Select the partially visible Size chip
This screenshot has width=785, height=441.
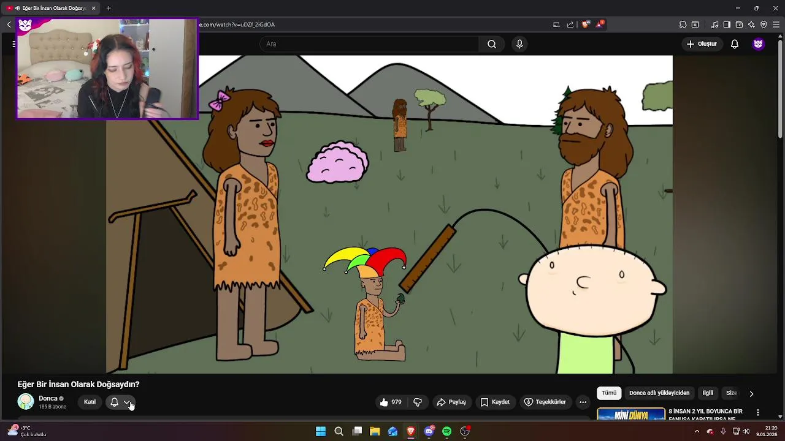click(x=731, y=393)
